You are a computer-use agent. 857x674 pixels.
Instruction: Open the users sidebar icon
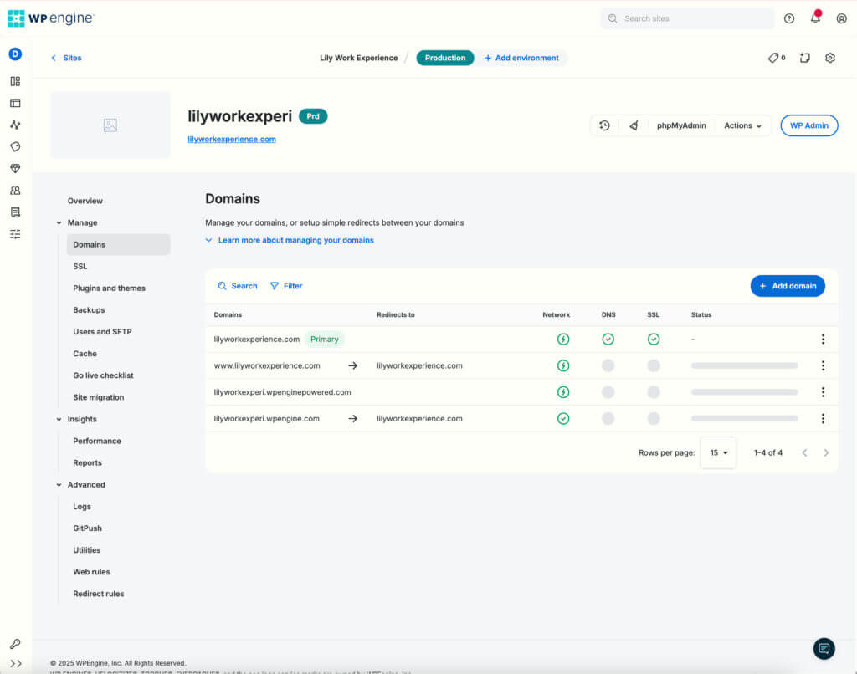(15, 191)
